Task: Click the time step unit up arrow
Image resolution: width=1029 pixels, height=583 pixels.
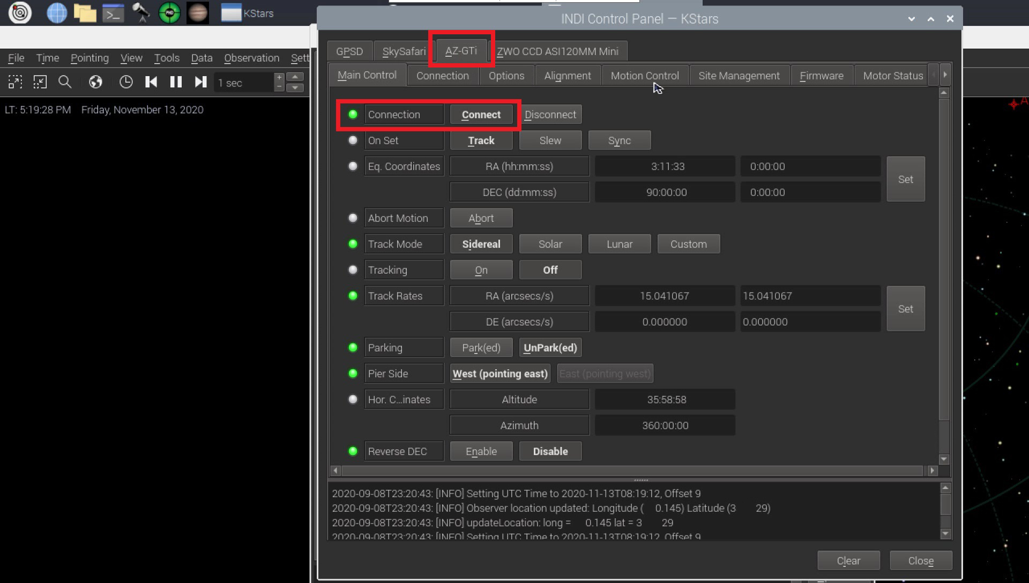Action: click(x=295, y=77)
